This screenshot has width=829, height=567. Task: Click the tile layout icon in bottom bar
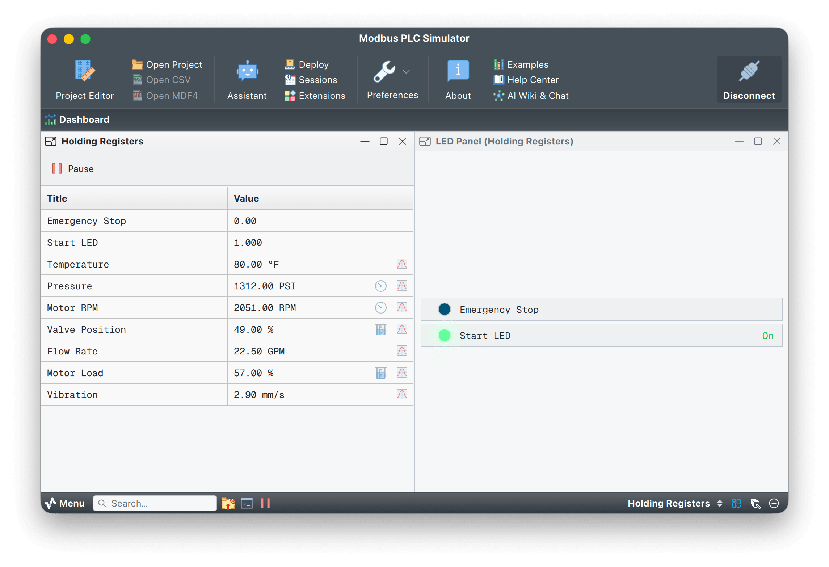point(736,503)
